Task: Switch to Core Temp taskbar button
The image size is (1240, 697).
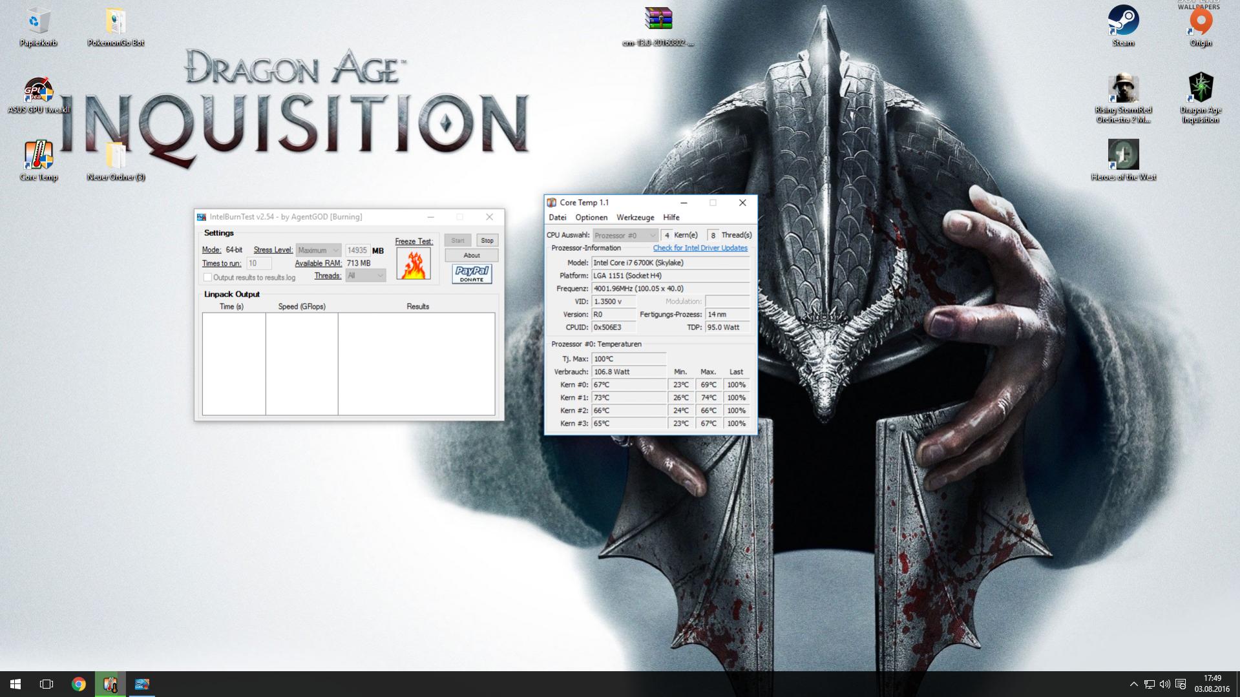Action: [x=110, y=684]
